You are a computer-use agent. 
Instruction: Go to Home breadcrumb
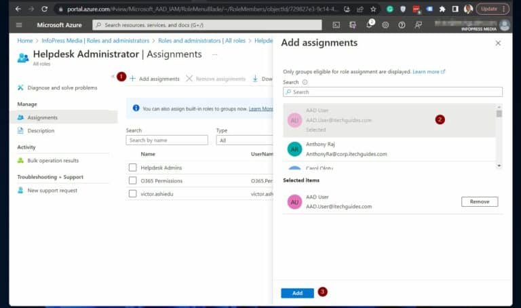[x=25, y=41]
